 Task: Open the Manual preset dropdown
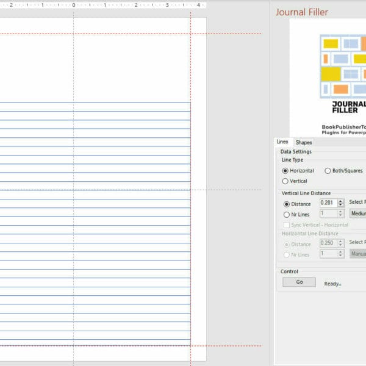tap(357, 253)
